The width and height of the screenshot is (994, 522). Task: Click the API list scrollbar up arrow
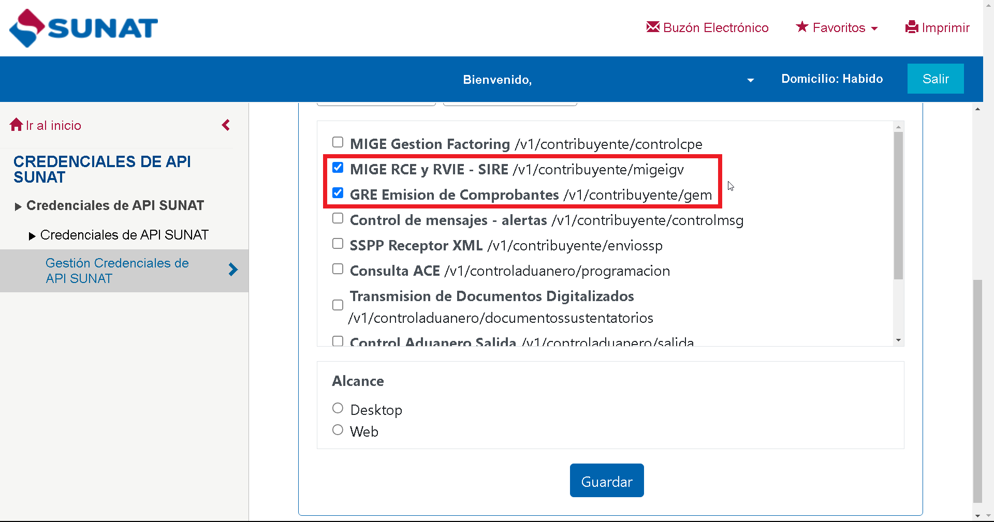point(899,127)
